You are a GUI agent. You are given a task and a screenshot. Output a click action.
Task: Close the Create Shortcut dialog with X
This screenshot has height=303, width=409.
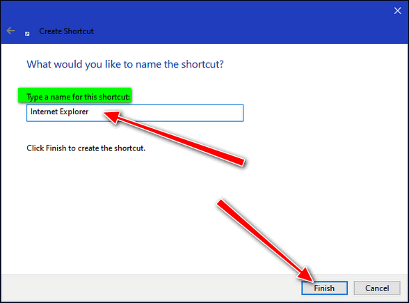click(398, 10)
